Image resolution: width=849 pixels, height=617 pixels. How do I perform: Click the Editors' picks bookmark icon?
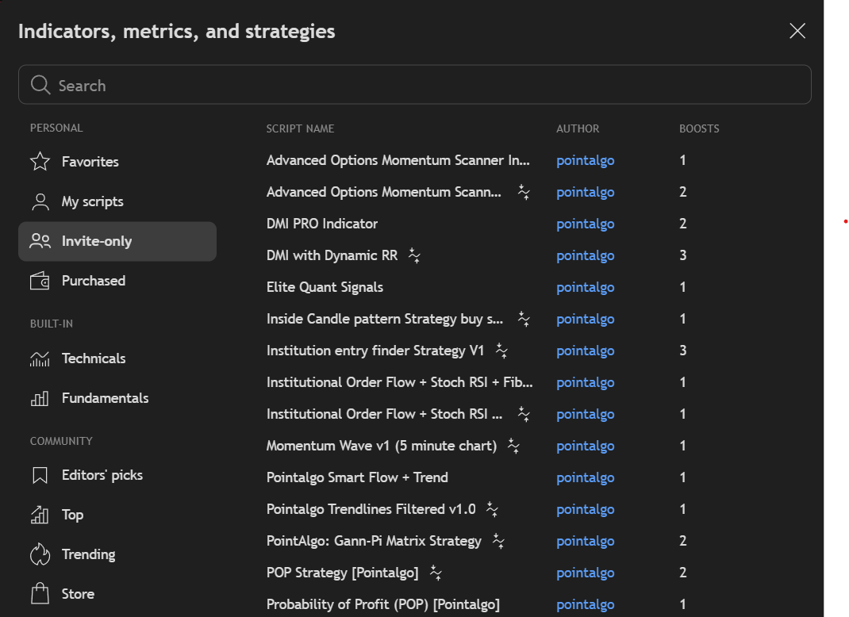[x=40, y=476]
